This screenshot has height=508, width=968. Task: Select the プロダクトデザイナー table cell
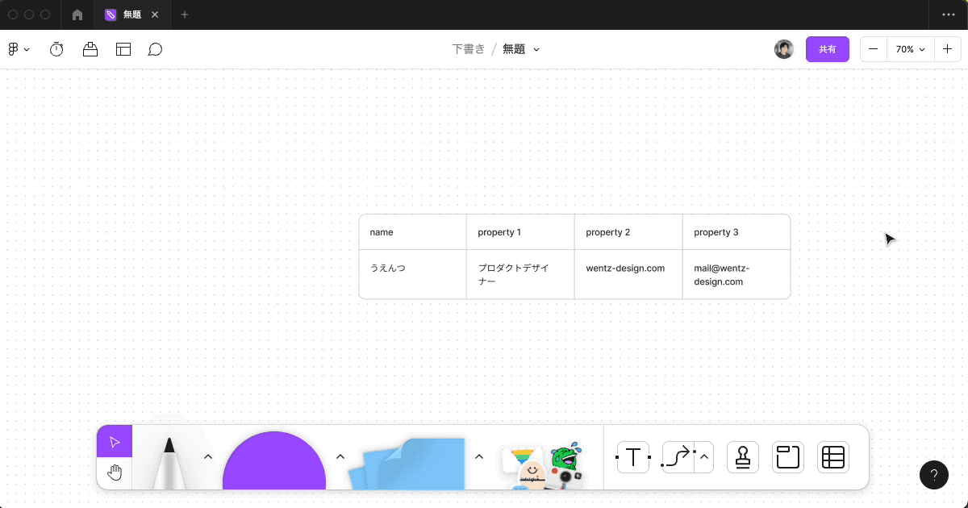(x=521, y=274)
